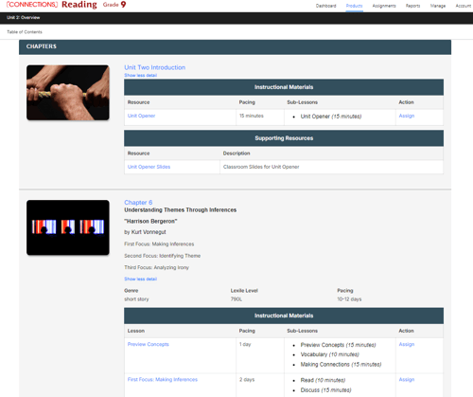The height and width of the screenshot is (397, 473).
Task: Click the "short story" genre value
Action: click(x=136, y=299)
